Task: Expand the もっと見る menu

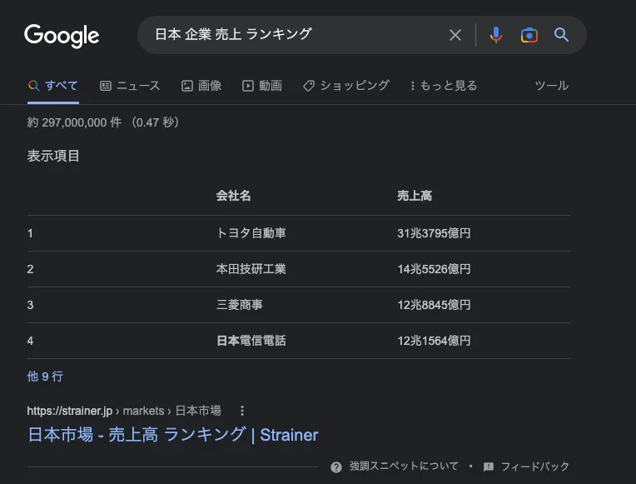Action: pyautogui.click(x=444, y=86)
